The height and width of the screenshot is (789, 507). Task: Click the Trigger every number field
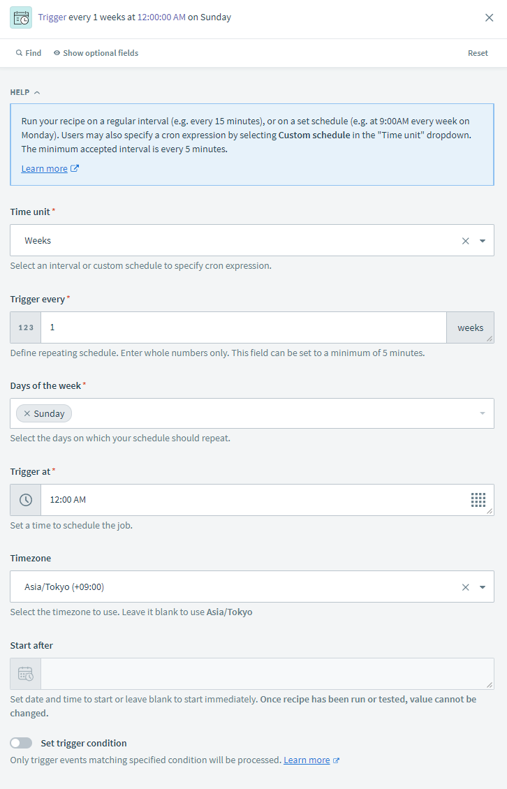tap(243, 327)
